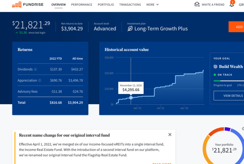Go to the Transactions tab
Image resolution: width=244 pixels, height=164 pixels.
130,5
